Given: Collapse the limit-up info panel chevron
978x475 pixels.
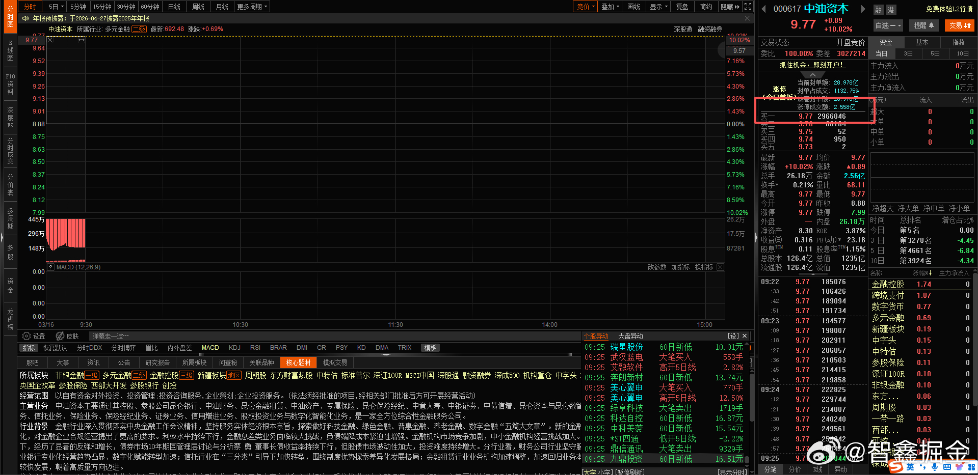Looking at the screenshot, I should pyautogui.click(x=812, y=75).
